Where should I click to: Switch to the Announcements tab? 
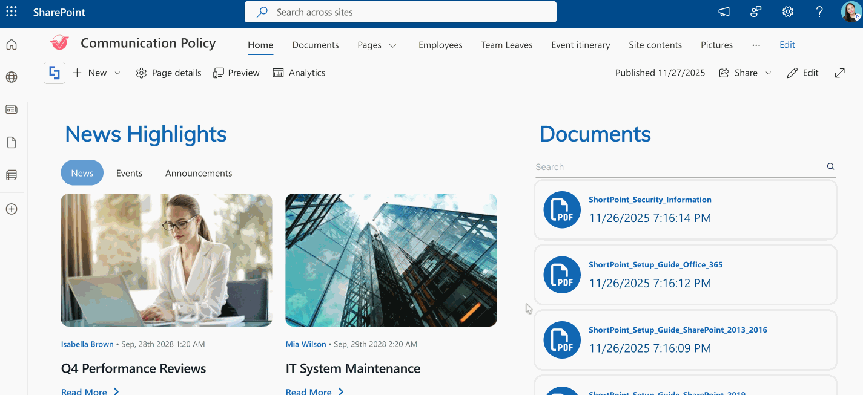point(199,173)
